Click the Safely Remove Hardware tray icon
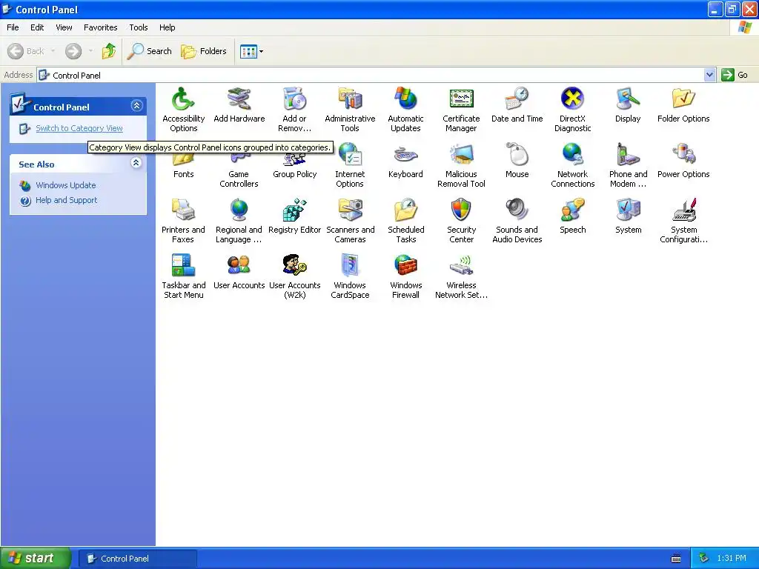Image resolution: width=759 pixels, height=569 pixels. click(x=703, y=559)
